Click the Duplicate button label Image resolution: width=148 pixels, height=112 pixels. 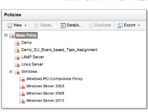point(103,25)
